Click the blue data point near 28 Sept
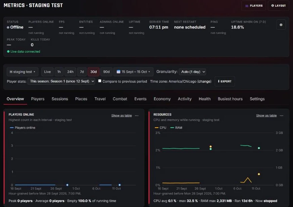The width and height of the screenshot is (293, 207). coord(67,185)
